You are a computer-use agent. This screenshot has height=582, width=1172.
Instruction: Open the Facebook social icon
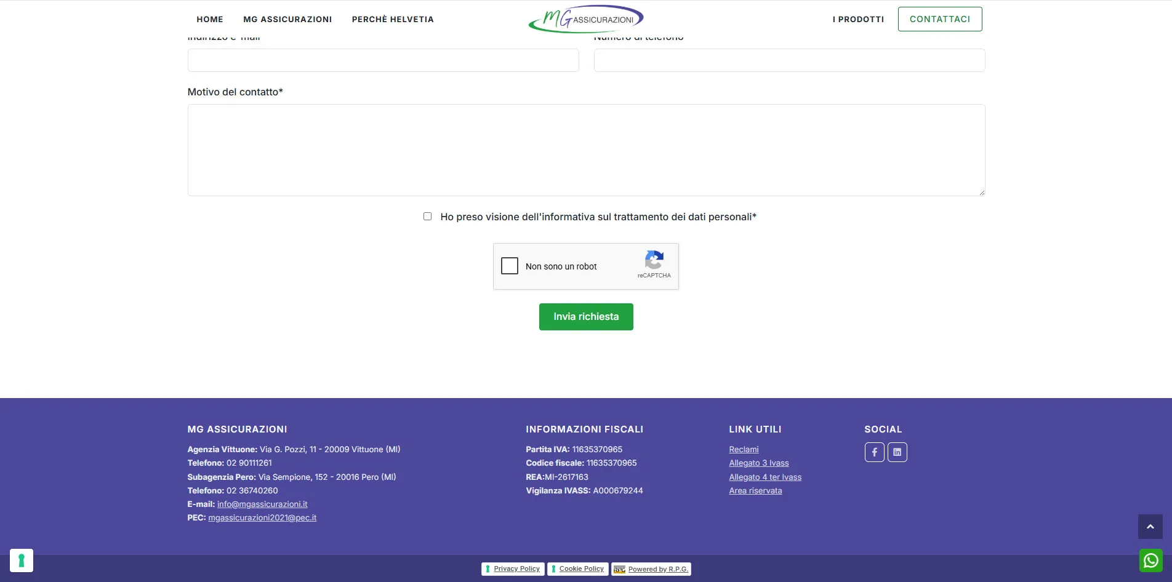874,452
